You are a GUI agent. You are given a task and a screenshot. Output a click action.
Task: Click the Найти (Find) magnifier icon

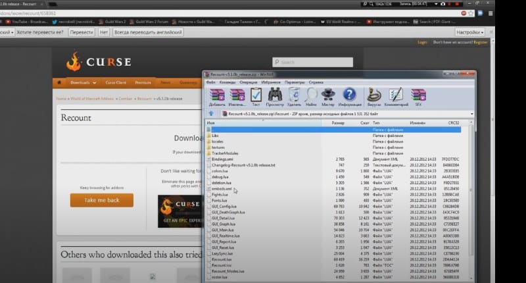coord(311,96)
